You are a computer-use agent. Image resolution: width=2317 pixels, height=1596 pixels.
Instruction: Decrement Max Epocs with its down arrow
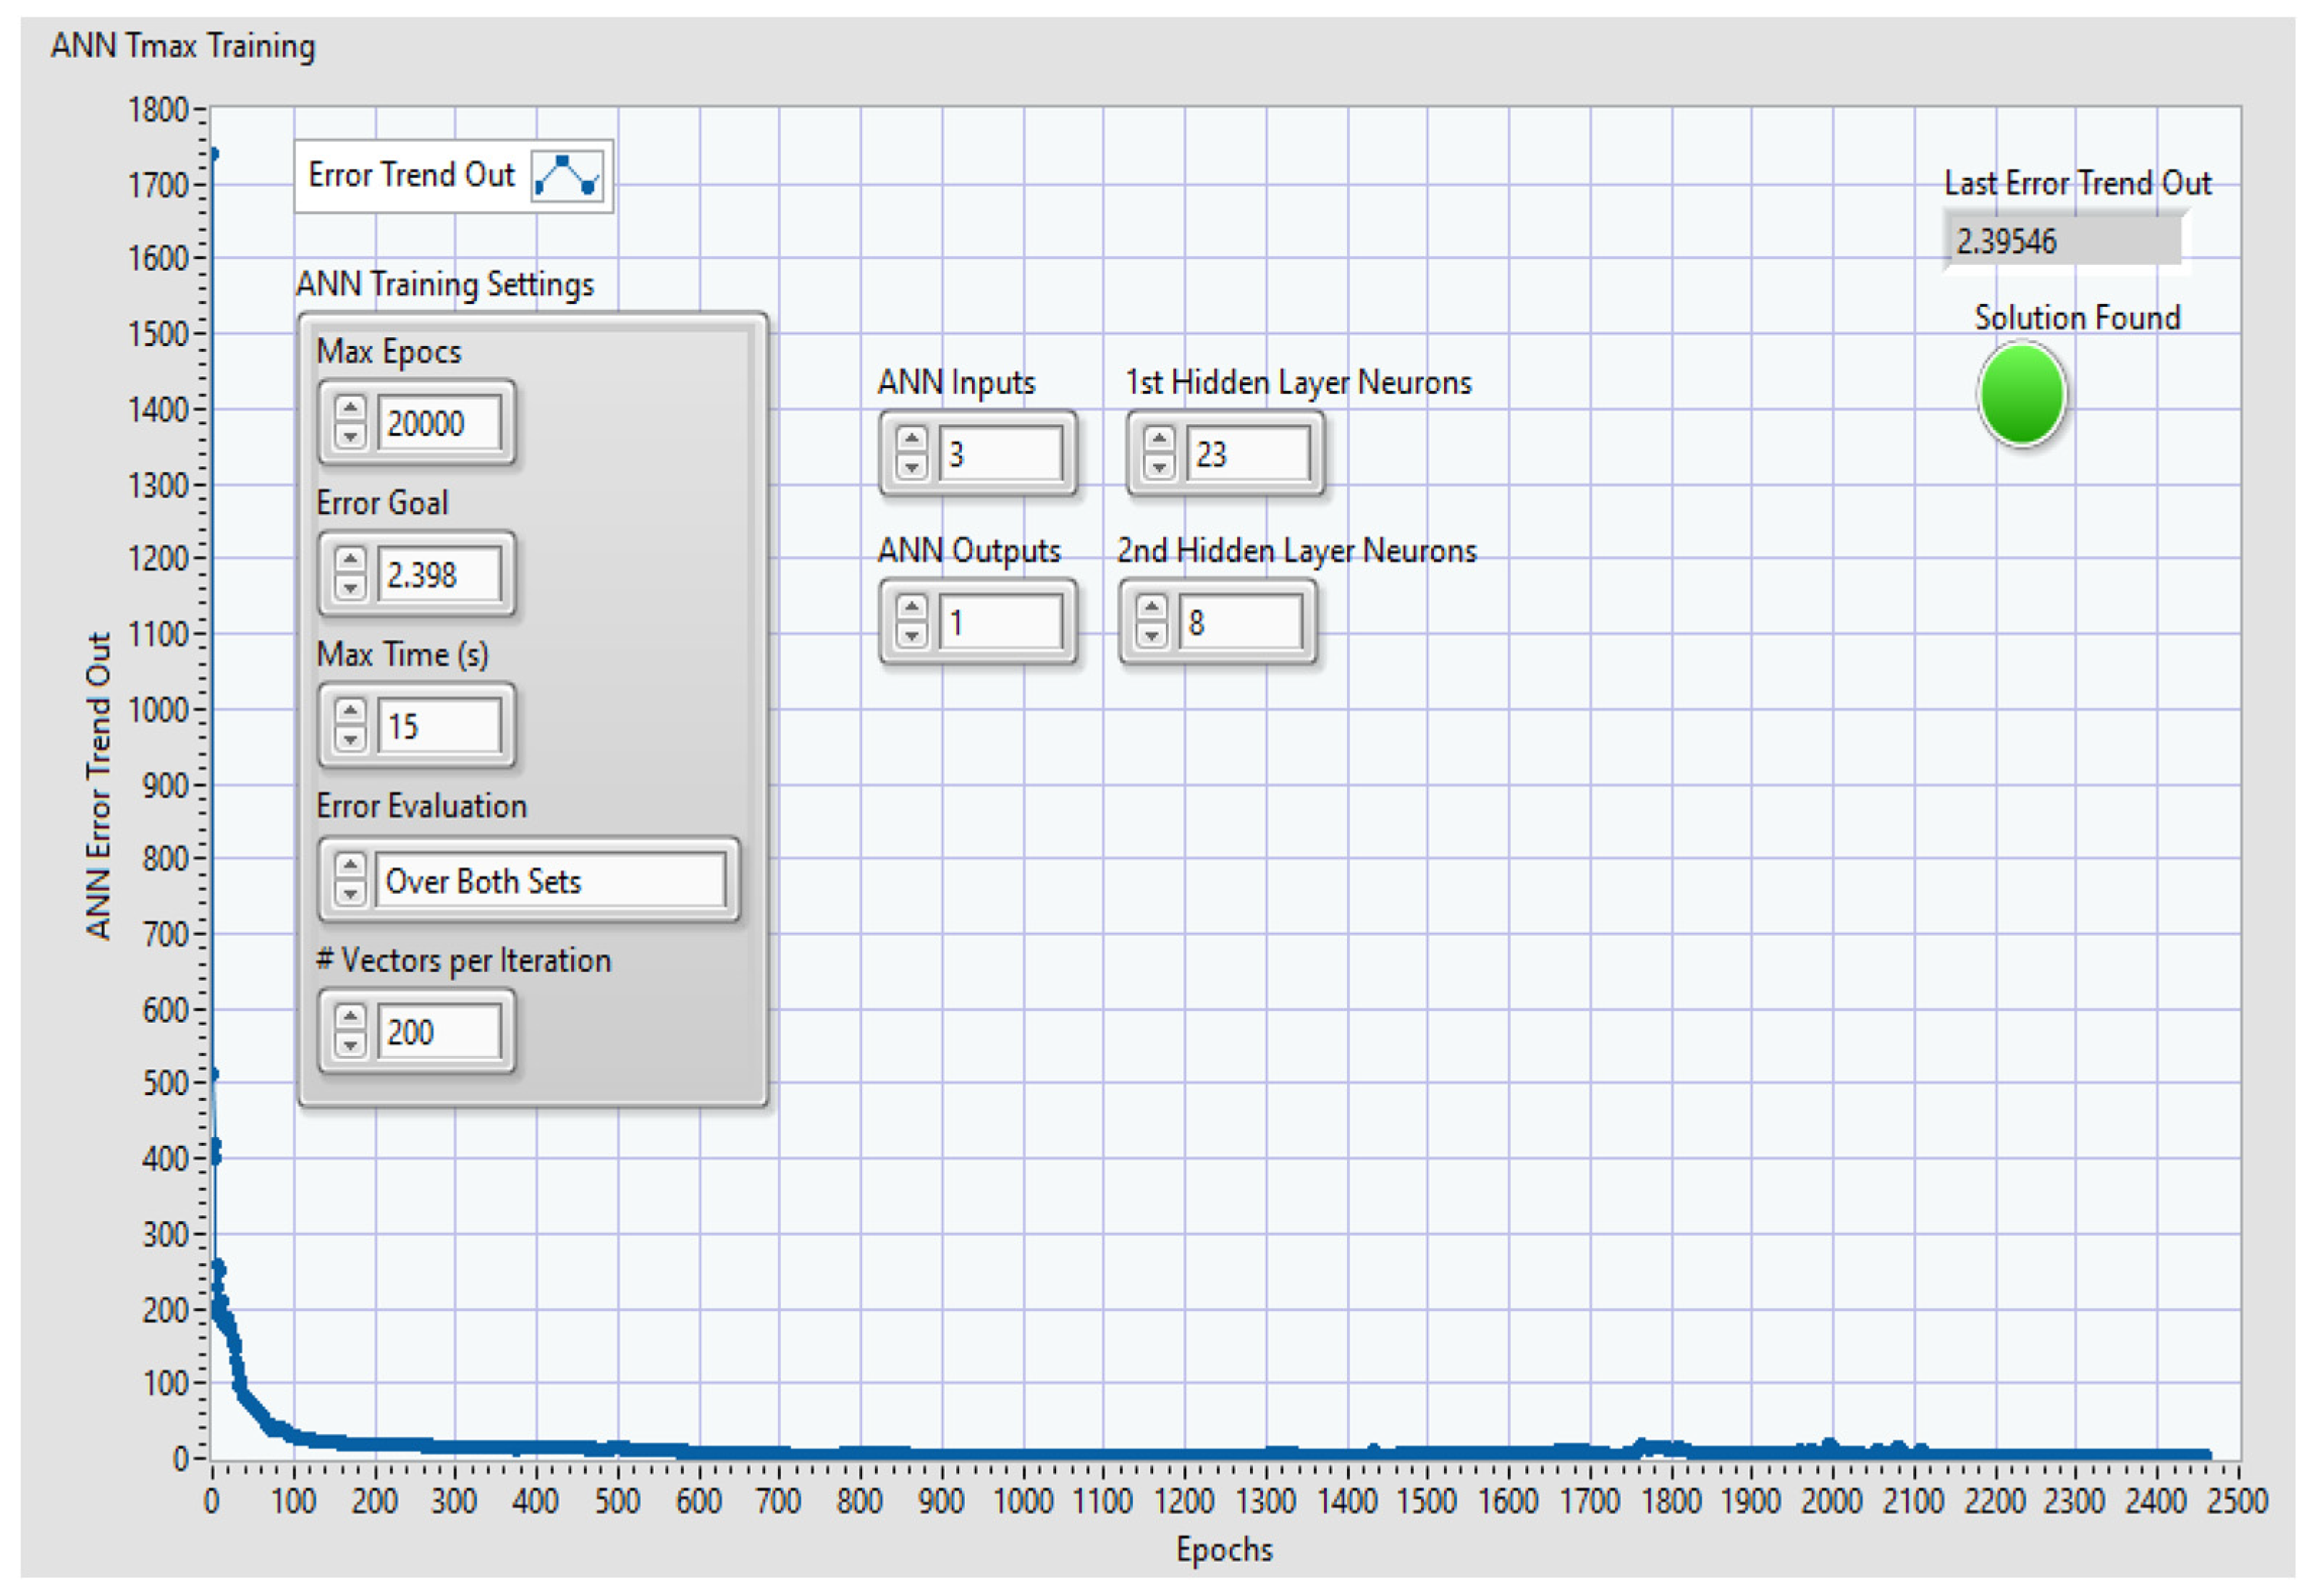coord(350,436)
